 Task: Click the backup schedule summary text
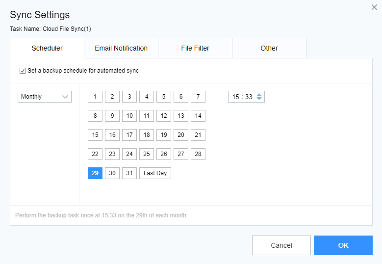click(x=102, y=215)
